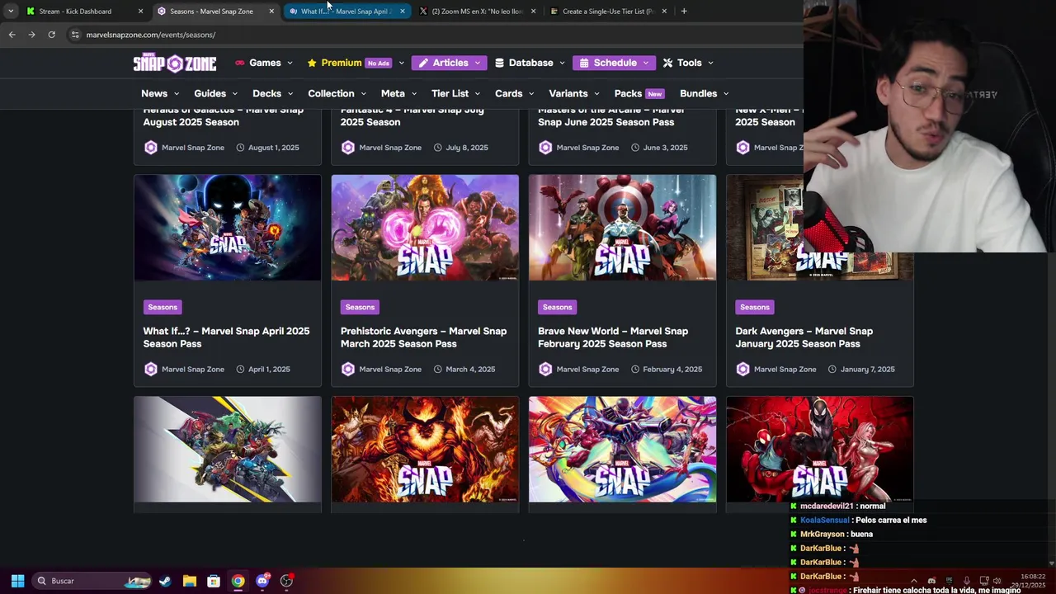
Task: Switch to Stream - Kick Dashboard tab
Action: (82, 11)
